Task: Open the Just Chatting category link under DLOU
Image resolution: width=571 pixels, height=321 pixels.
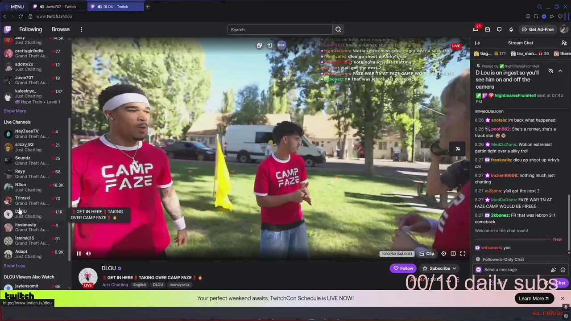Action: pyautogui.click(x=115, y=284)
